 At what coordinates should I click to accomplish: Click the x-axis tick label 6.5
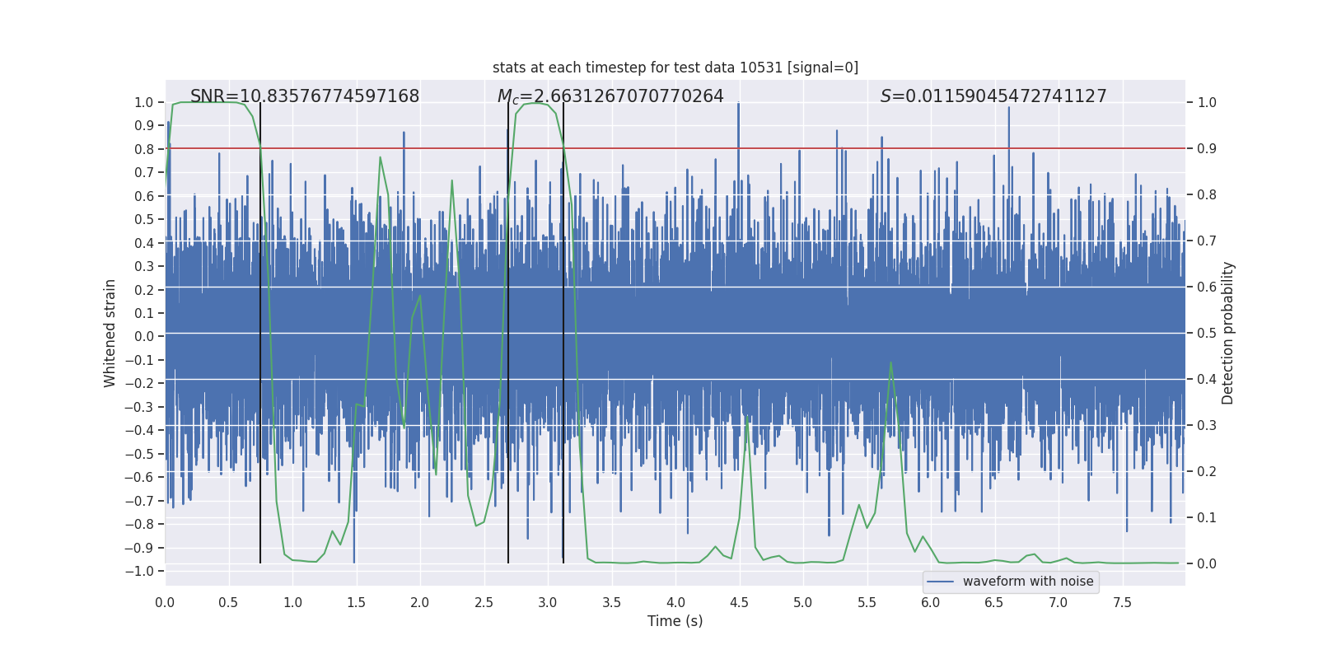click(x=994, y=602)
